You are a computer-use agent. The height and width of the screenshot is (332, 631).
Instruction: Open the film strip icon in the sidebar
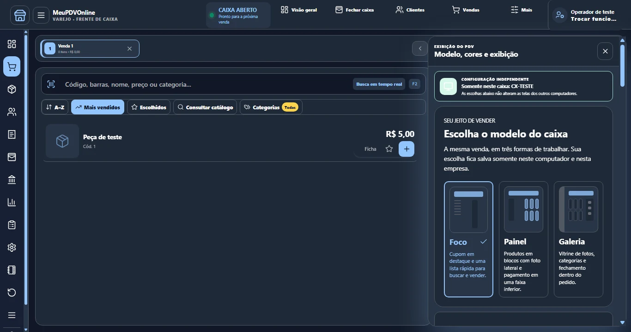coord(12,270)
